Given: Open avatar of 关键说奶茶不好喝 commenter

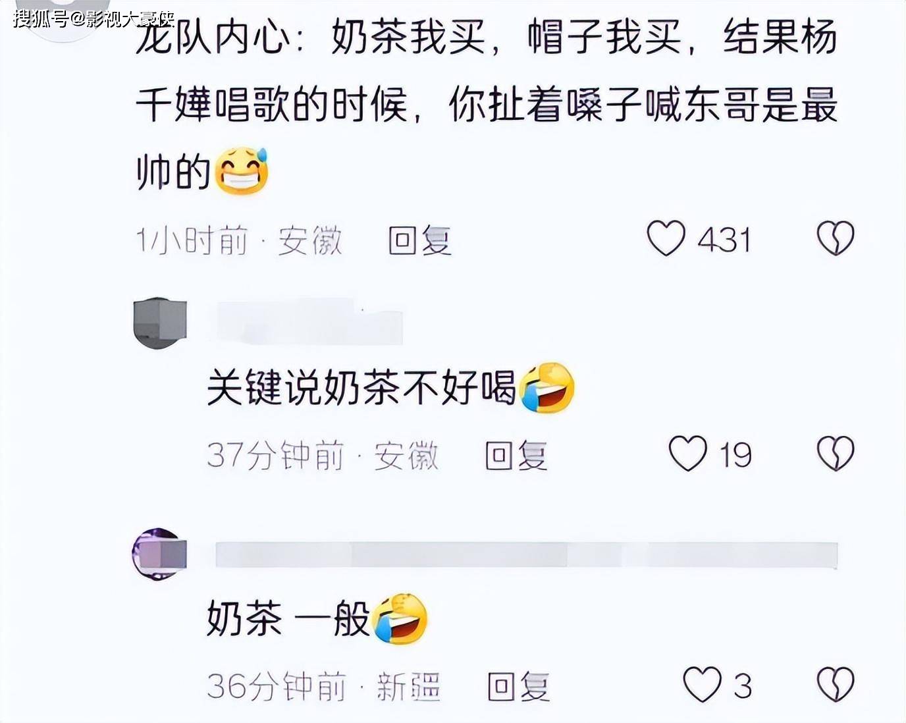Looking at the screenshot, I should pos(160,323).
